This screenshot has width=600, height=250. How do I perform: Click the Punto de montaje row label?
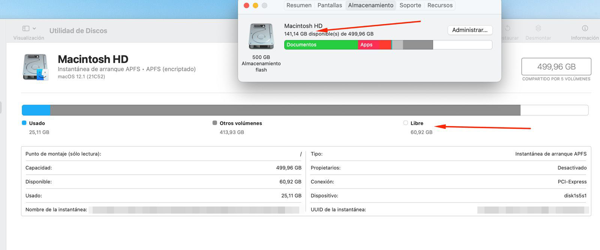click(x=63, y=154)
